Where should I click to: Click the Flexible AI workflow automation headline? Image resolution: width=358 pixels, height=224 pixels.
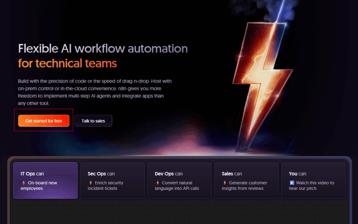tap(103, 48)
